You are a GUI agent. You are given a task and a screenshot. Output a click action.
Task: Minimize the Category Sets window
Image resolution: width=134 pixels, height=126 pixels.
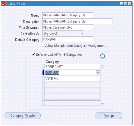pyautogui.click(x=122, y=4)
